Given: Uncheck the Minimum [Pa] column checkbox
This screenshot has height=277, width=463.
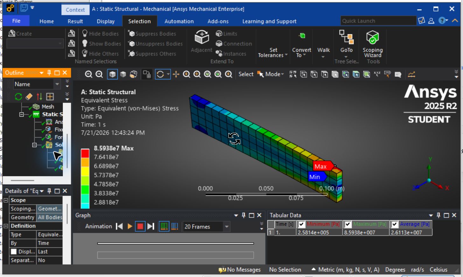Looking at the screenshot, I should (301, 224).
